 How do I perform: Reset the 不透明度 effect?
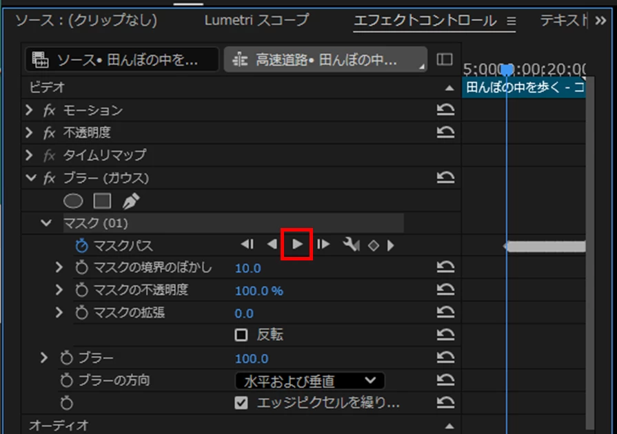click(445, 132)
